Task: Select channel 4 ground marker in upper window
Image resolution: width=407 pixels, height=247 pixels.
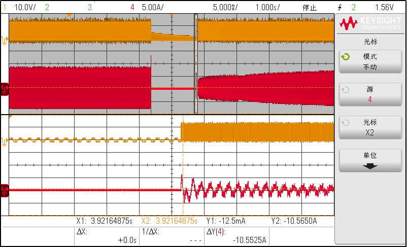Action: pos(5,88)
